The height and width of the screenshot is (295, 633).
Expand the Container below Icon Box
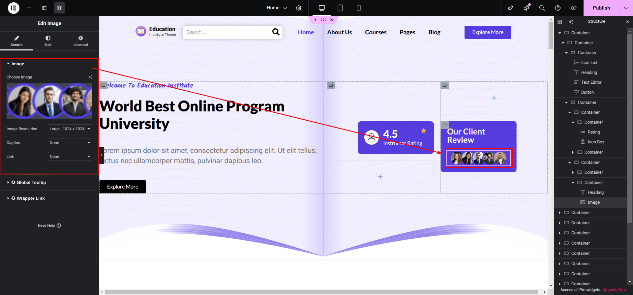click(573, 152)
